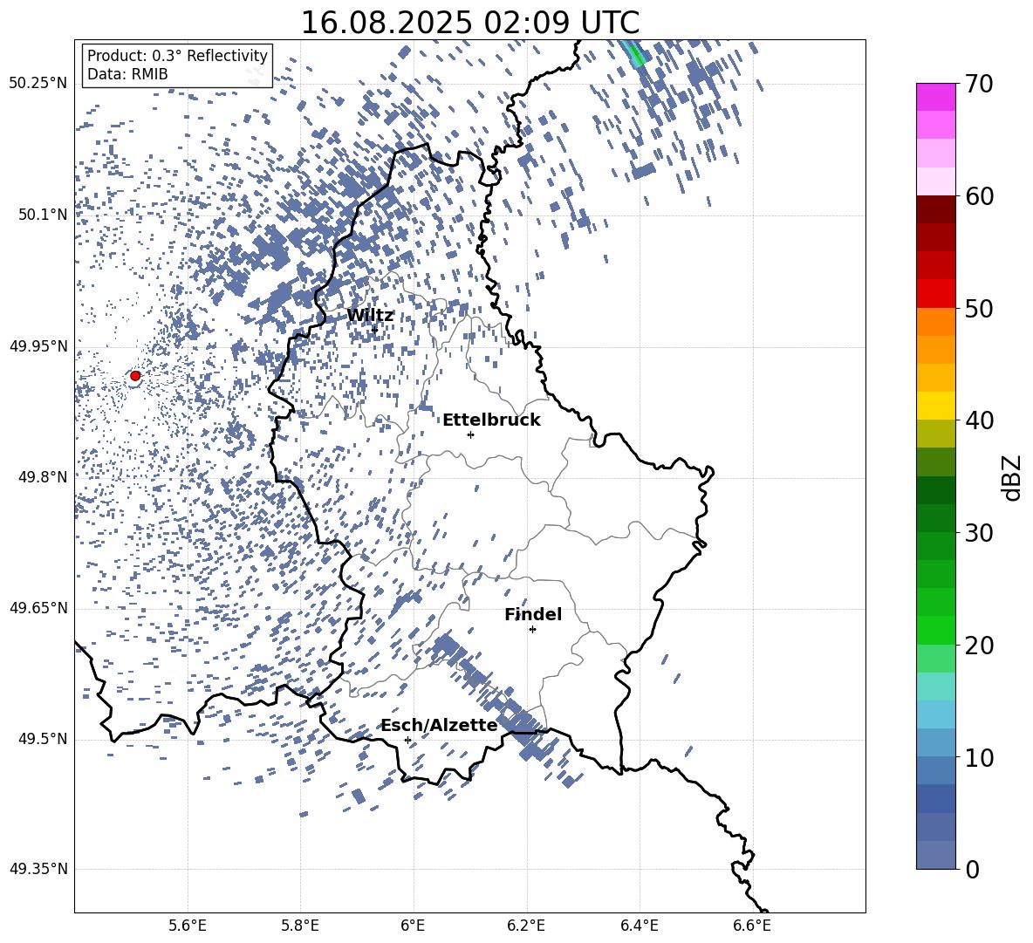
Task: Click the 6.2°E longitude label
Action: (526, 926)
